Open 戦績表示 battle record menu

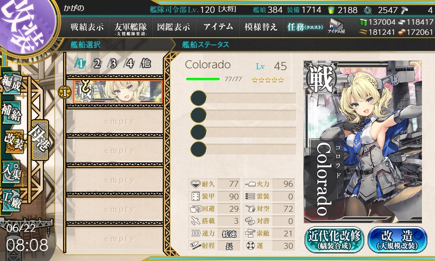coord(87,27)
